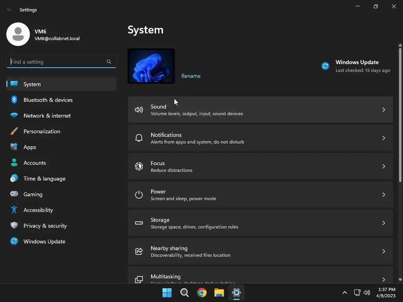Open Accessibility settings label
The width and height of the screenshot is (403, 302).
[38, 210]
